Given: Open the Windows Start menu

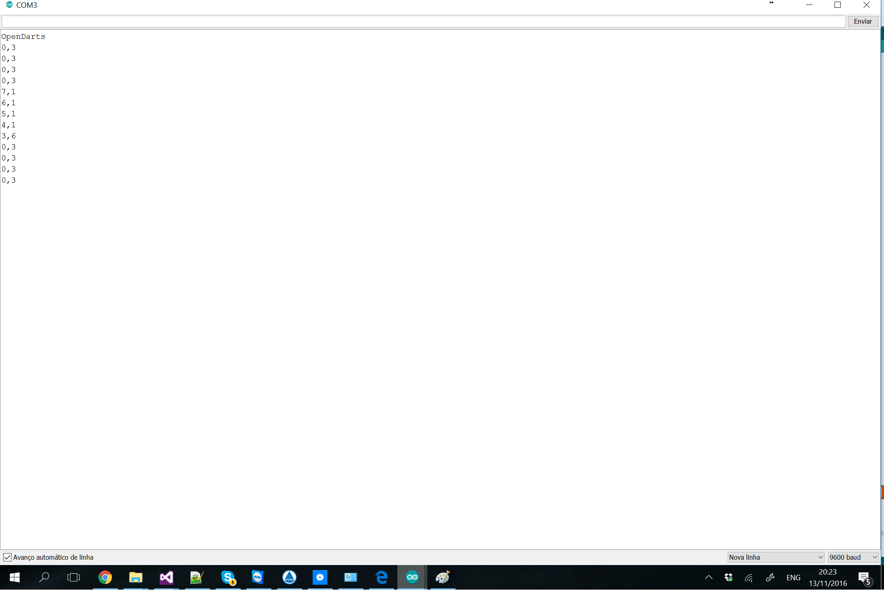Looking at the screenshot, I should [x=14, y=577].
